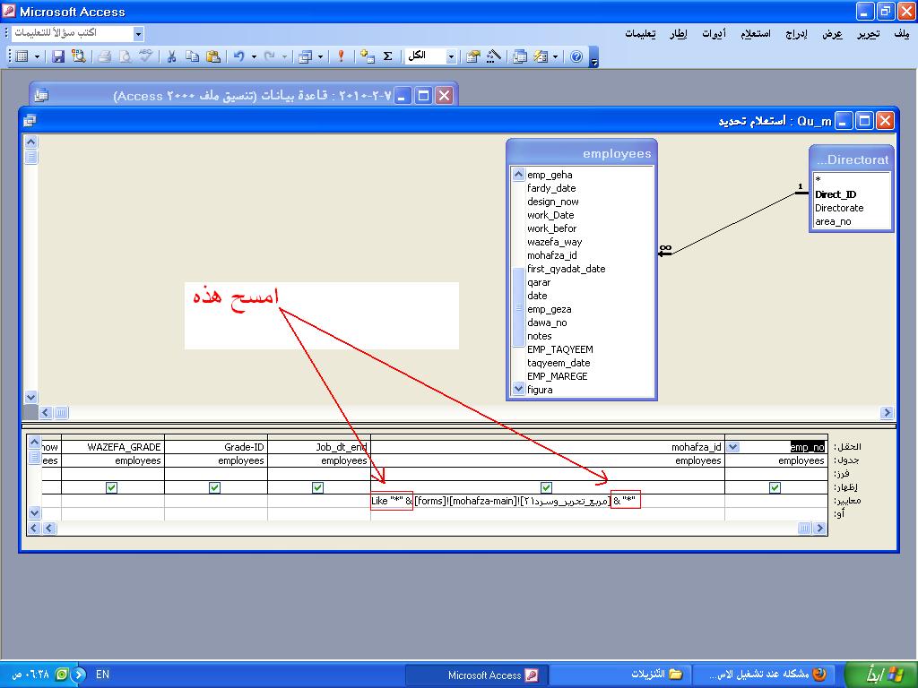This screenshot has width=918, height=688.
Task: Expand the New Object dropdown arrow
Action: pyautogui.click(x=555, y=56)
